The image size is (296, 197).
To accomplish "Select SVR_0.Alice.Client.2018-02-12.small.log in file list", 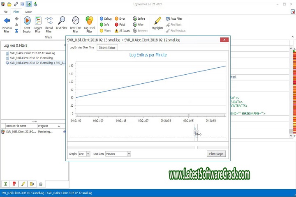I will 32,53.
